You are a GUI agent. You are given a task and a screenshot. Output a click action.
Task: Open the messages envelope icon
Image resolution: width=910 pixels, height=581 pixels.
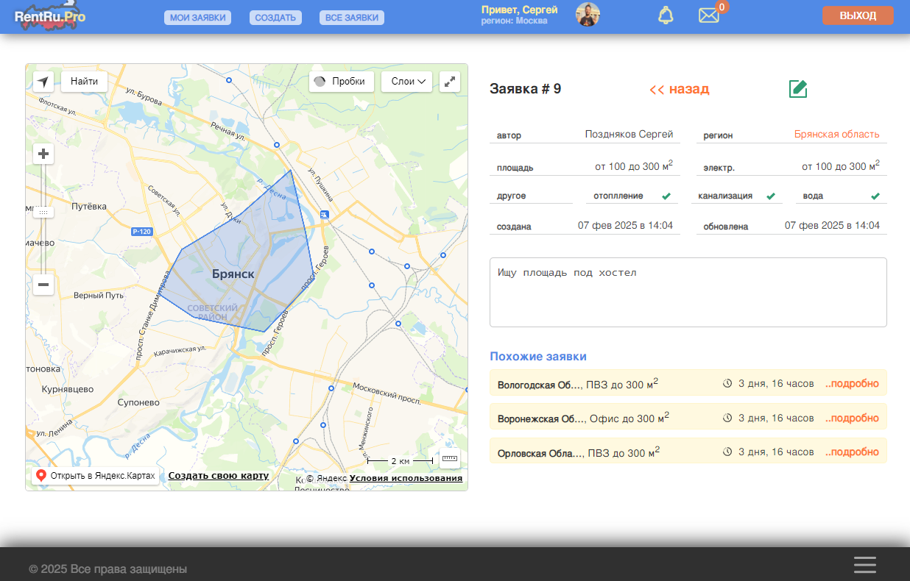[708, 15]
